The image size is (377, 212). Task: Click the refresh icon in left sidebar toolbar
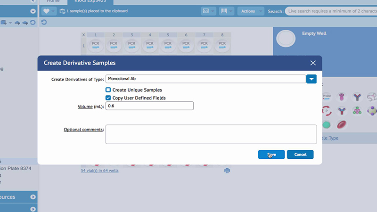(33, 23)
